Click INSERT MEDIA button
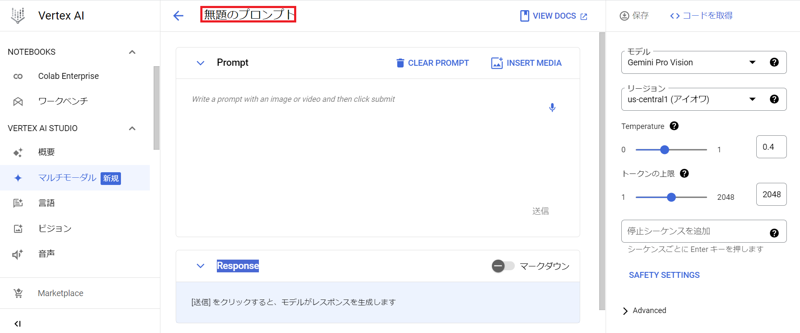Image resolution: width=800 pixels, height=333 pixels. tap(526, 63)
